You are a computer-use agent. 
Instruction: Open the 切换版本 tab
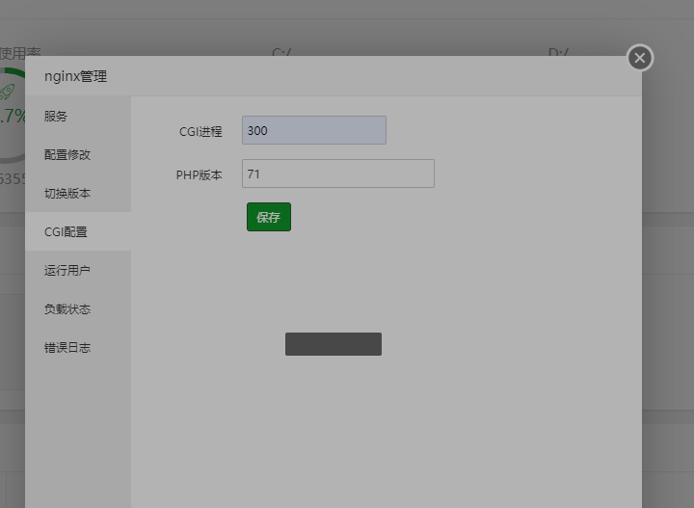[x=78, y=194]
